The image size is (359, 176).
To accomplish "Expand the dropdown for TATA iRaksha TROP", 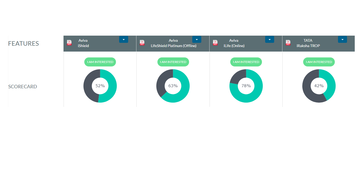I will point(342,39).
